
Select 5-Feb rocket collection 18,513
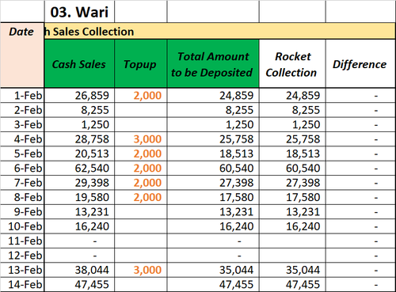click(292, 154)
